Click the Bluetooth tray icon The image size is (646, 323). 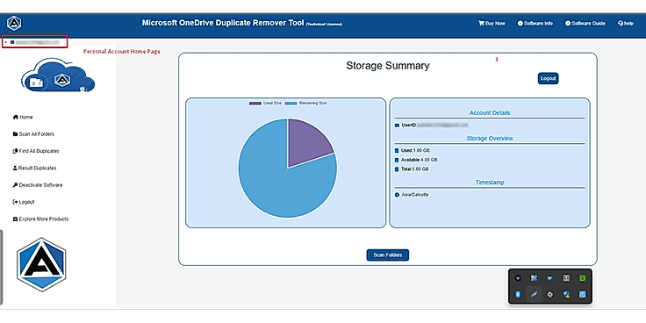pos(518,295)
